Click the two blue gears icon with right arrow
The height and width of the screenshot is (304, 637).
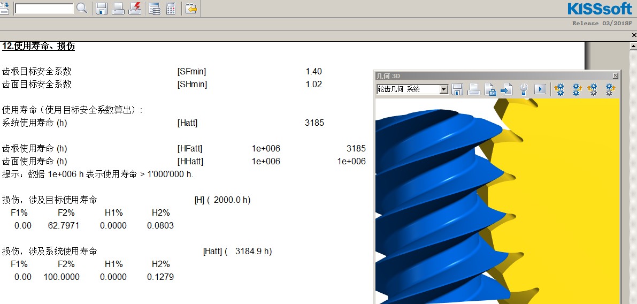[577, 89]
